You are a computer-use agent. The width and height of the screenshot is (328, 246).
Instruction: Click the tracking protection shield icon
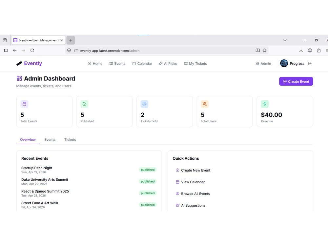click(x=69, y=51)
